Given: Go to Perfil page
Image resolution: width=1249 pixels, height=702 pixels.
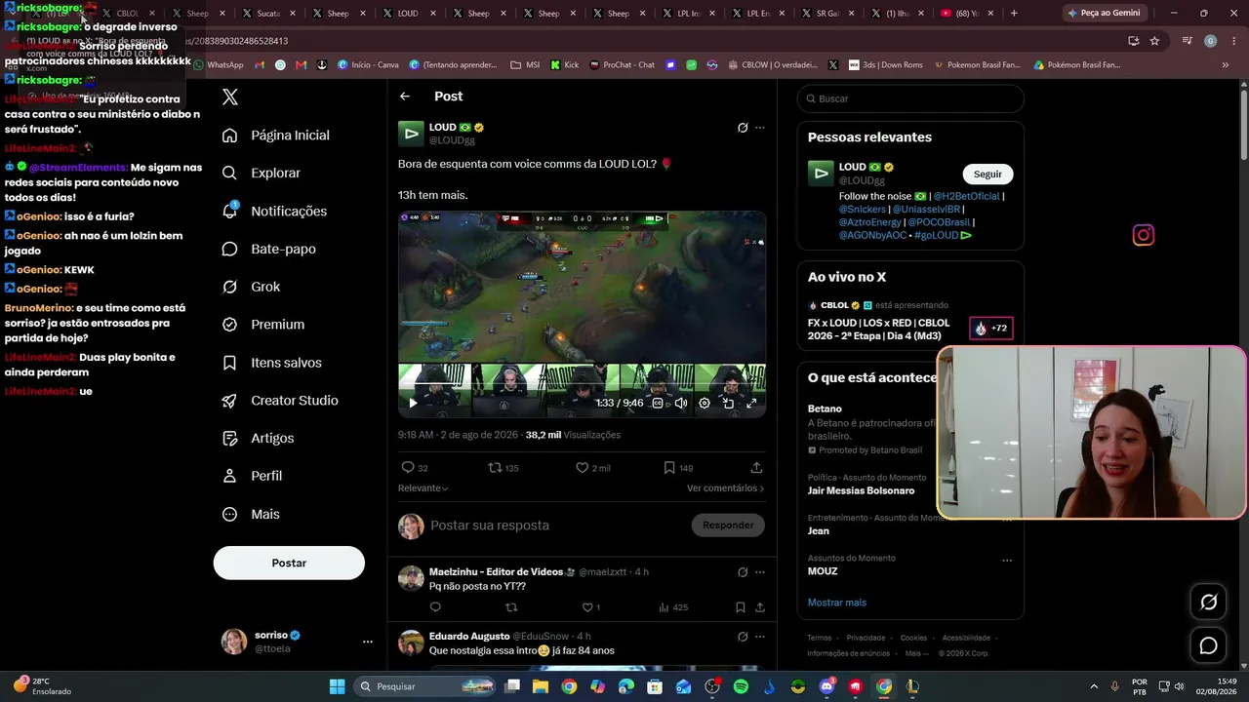Looking at the screenshot, I should (252, 476).
